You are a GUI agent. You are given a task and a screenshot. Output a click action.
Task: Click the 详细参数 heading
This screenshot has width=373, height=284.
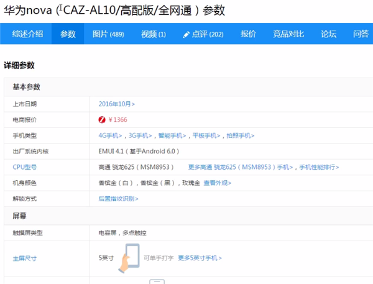coord(19,65)
